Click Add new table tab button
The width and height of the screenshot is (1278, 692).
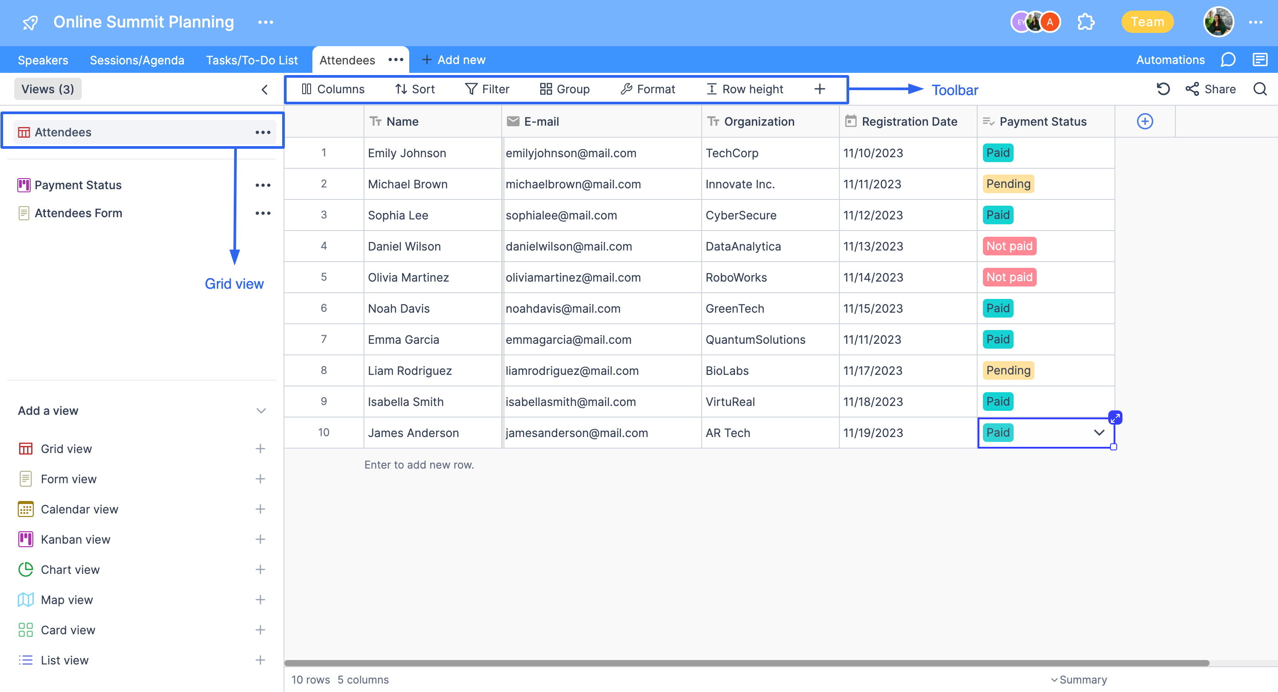pos(453,60)
